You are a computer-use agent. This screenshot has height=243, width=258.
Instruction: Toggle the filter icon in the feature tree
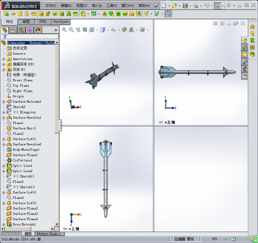pos(4,36)
